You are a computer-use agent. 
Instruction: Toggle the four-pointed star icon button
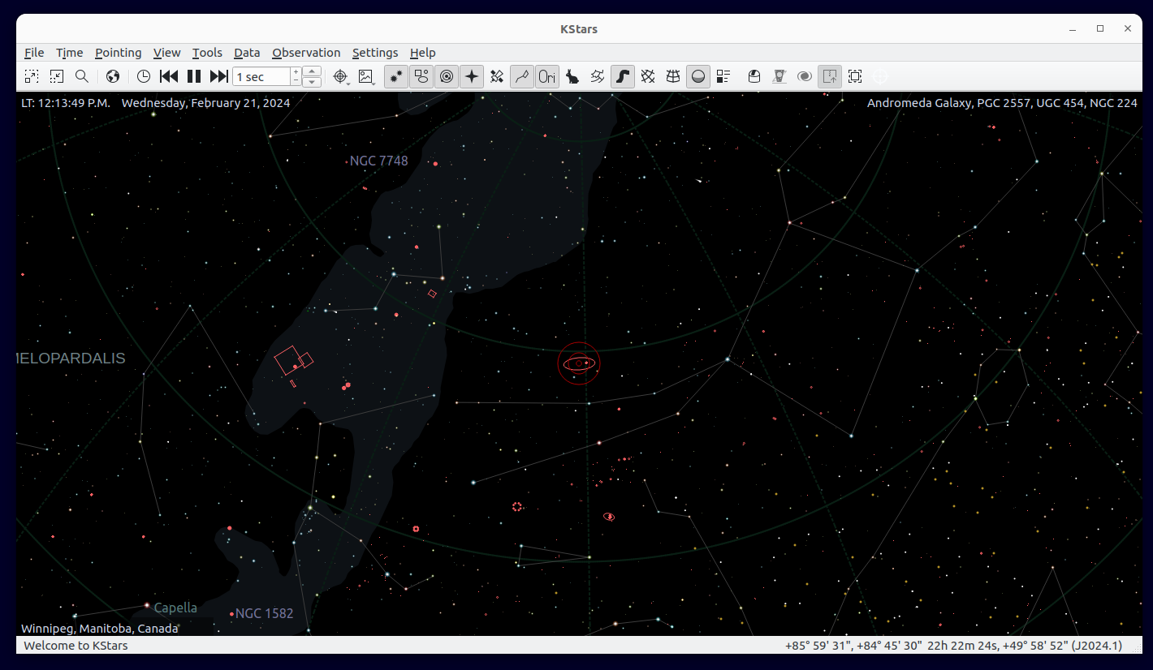472,76
